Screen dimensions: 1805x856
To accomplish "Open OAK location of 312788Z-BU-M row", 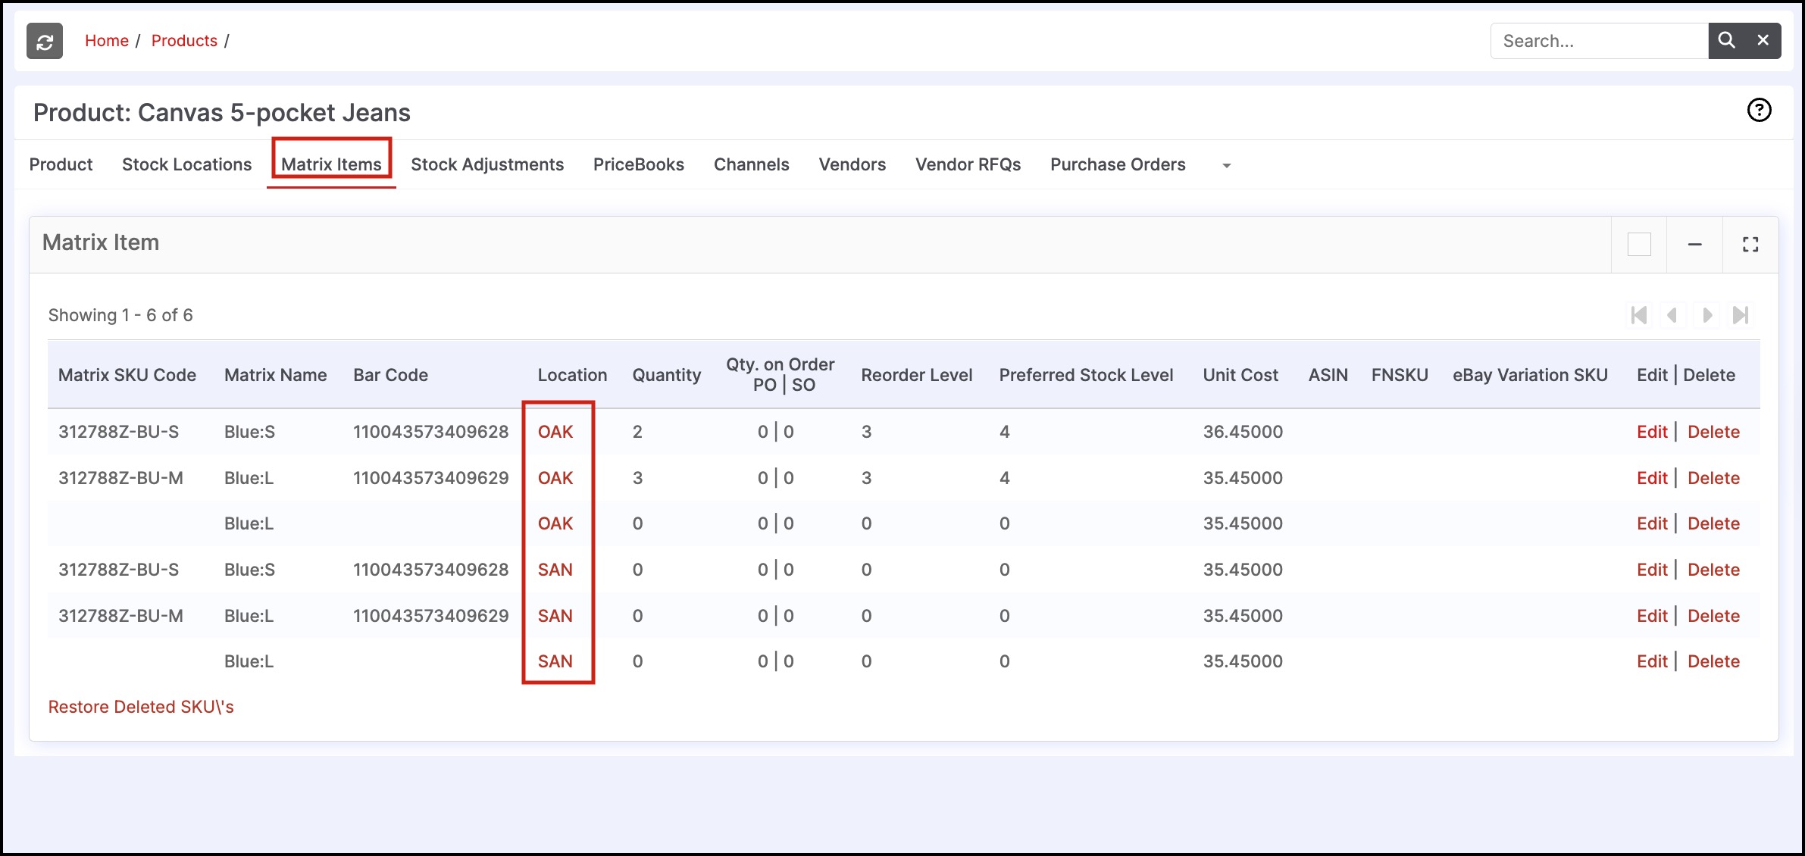I will [x=555, y=478].
